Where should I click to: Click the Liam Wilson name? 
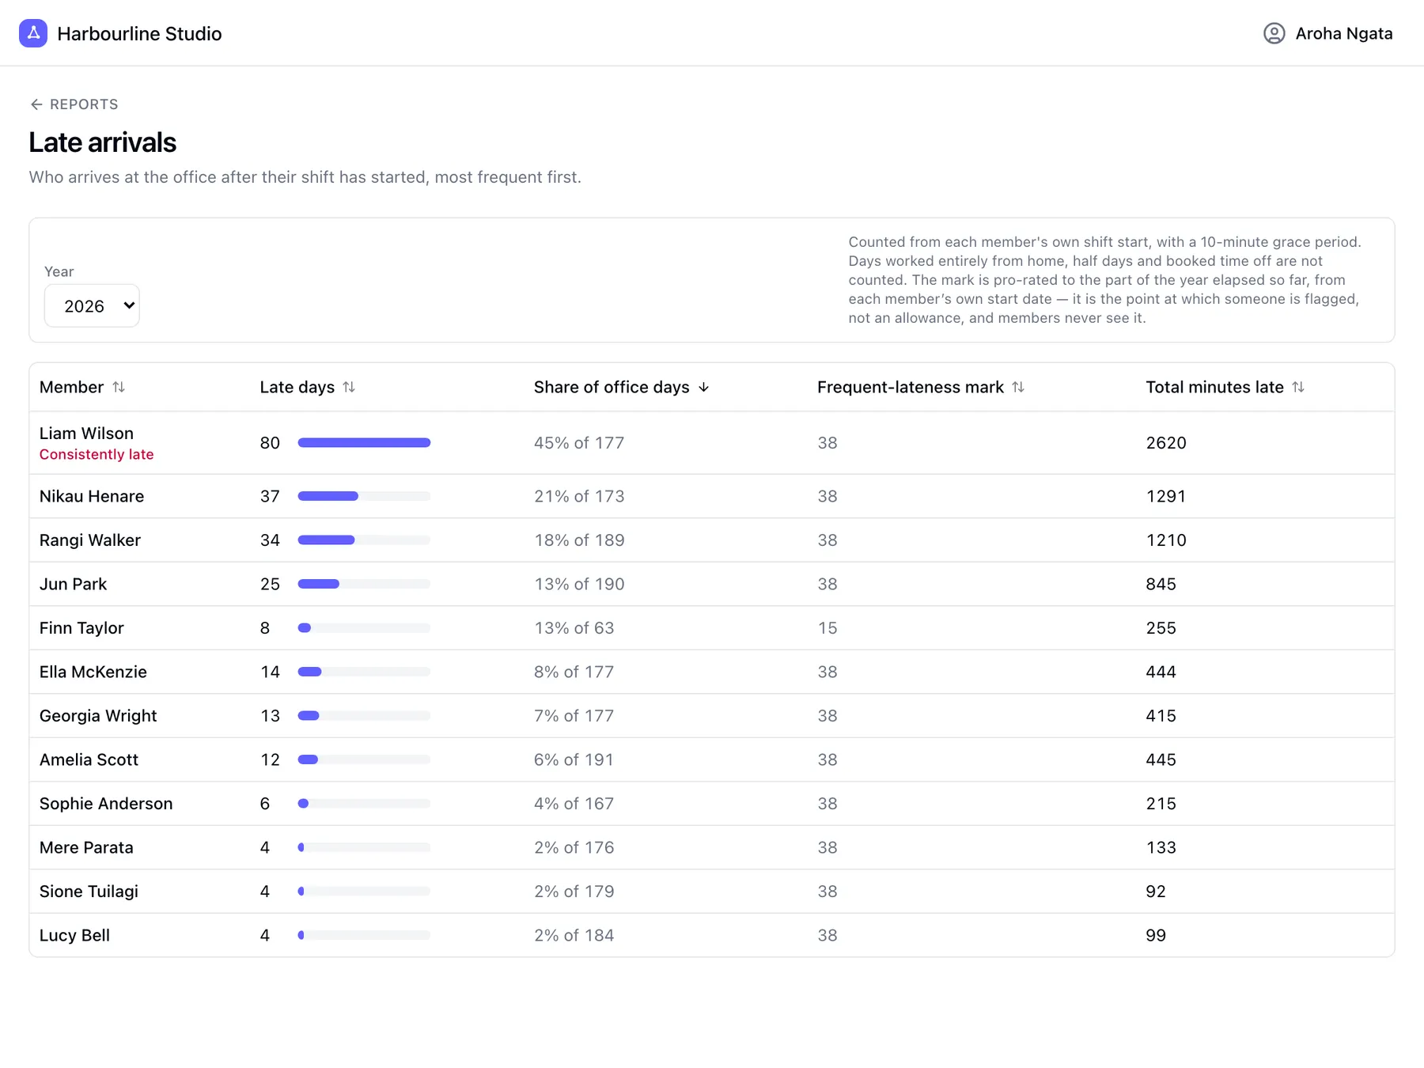[x=86, y=434]
